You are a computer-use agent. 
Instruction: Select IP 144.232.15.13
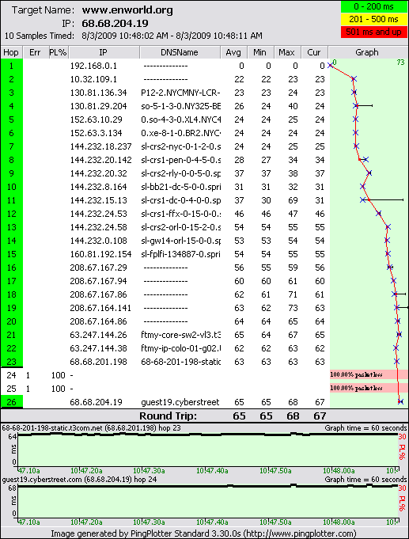click(x=98, y=200)
